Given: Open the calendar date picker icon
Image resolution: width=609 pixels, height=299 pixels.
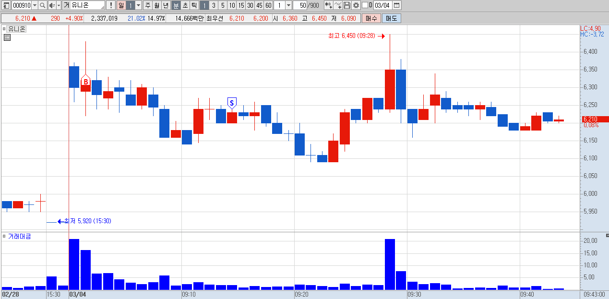Looking at the screenshot, I should pyautogui.click(x=397, y=5).
